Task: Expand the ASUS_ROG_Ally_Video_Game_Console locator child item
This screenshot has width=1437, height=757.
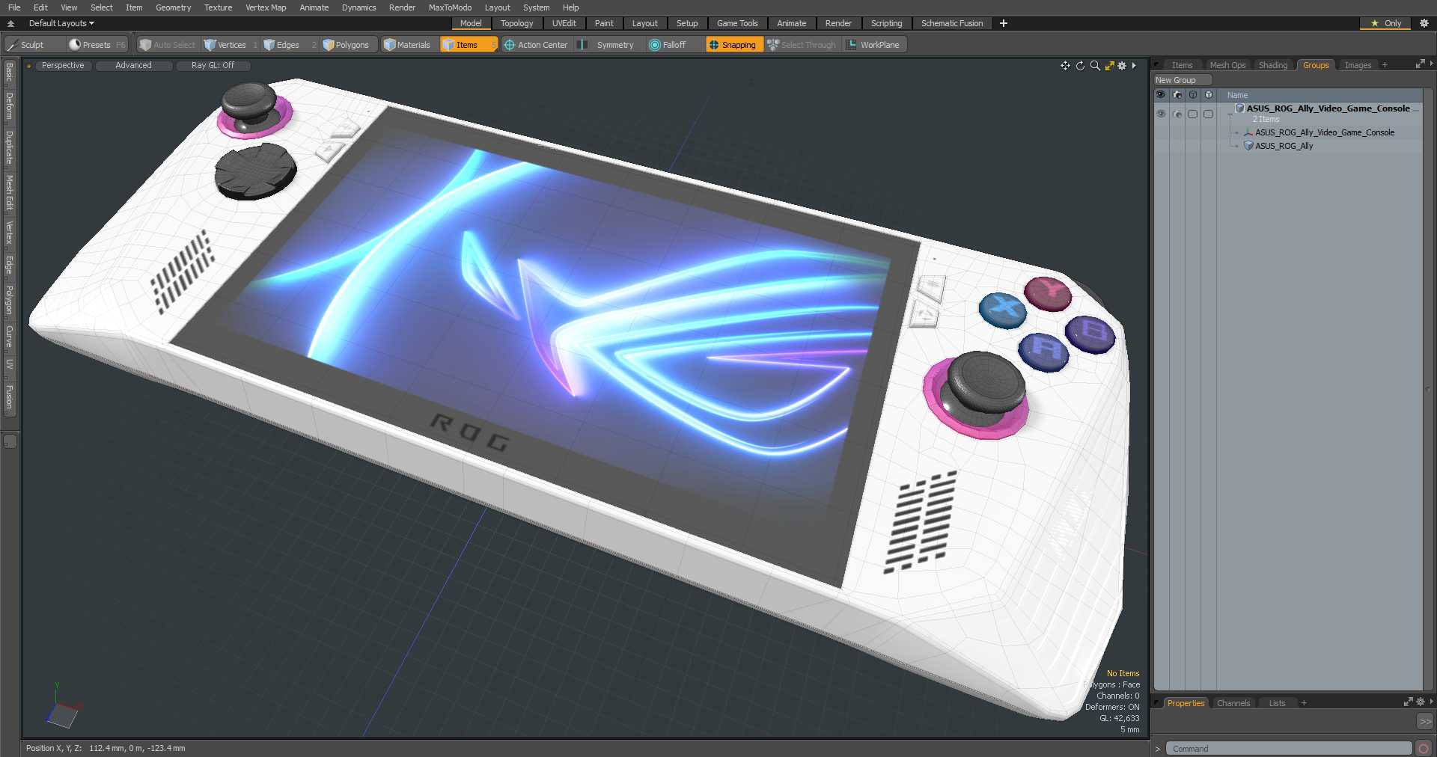Action: pyautogui.click(x=1236, y=133)
